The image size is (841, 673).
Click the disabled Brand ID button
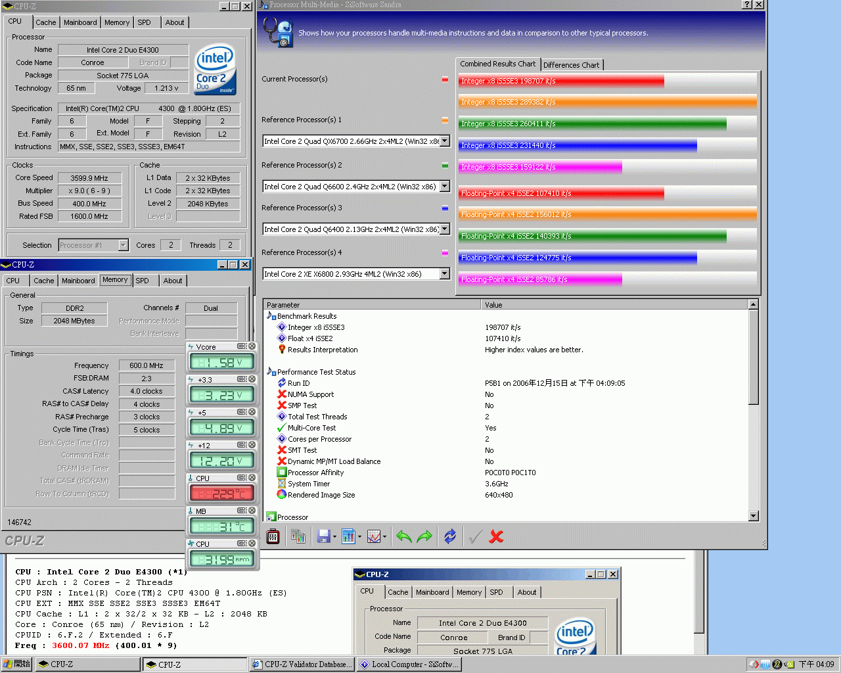pos(153,63)
